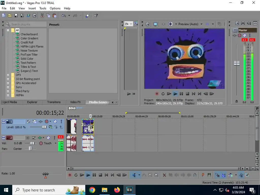The image size is (260, 195).
Task: Open the Insert menu
Action: click(x=32, y=8)
